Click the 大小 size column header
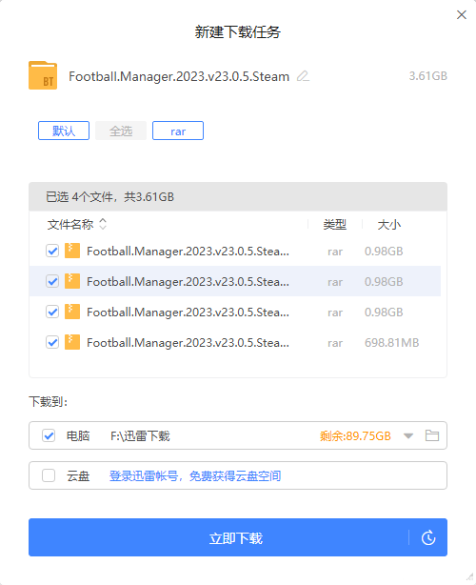 click(x=389, y=225)
